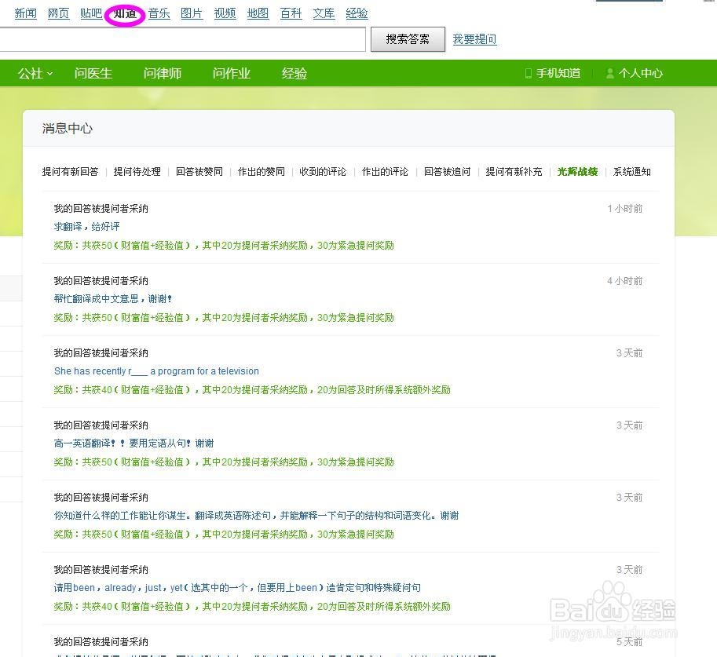Open 'She has recently r___ a program' question
The height and width of the screenshot is (657, 717).
coord(156,370)
